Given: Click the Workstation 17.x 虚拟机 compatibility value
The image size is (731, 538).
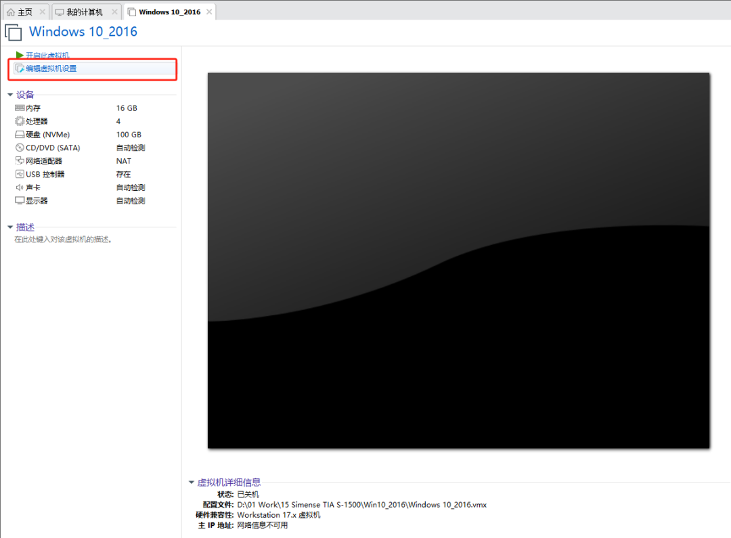Looking at the screenshot, I should click(x=279, y=515).
